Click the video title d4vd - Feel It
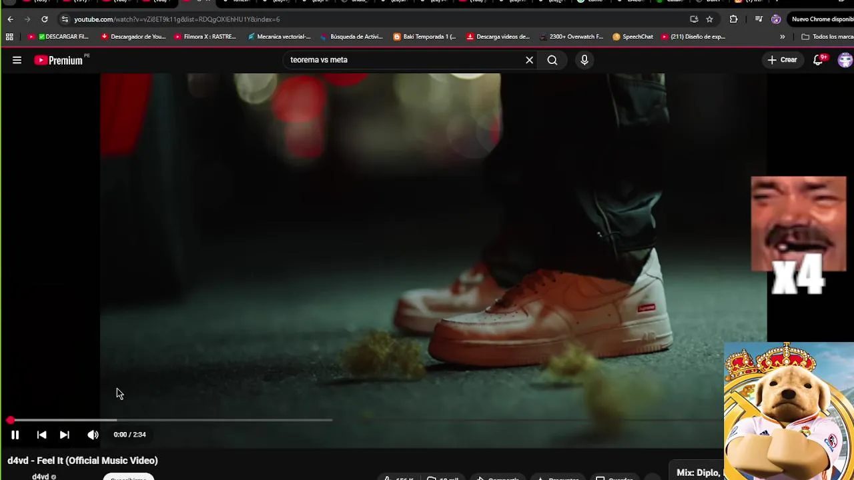 [83, 461]
